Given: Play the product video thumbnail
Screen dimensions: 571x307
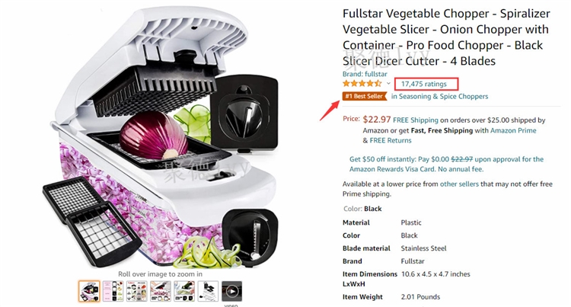Looking at the screenshot, I should pyautogui.click(x=231, y=291).
